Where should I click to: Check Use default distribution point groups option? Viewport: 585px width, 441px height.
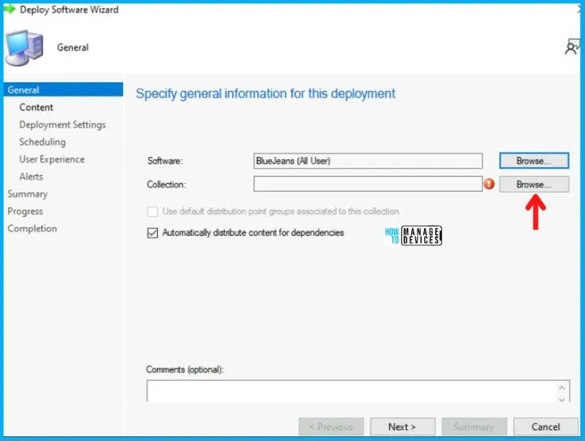[153, 211]
